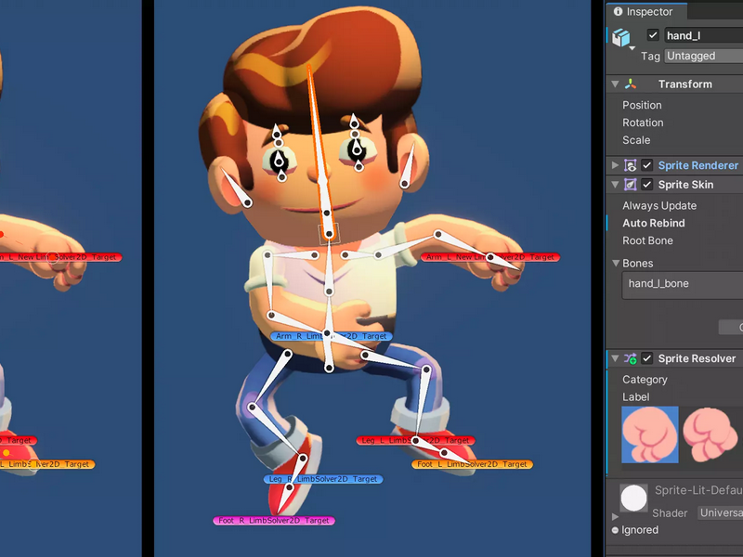This screenshot has width=743, height=557.
Task: Select the Foot_R LimbSolver2D Target gizmo
Action: pos(274,521)
